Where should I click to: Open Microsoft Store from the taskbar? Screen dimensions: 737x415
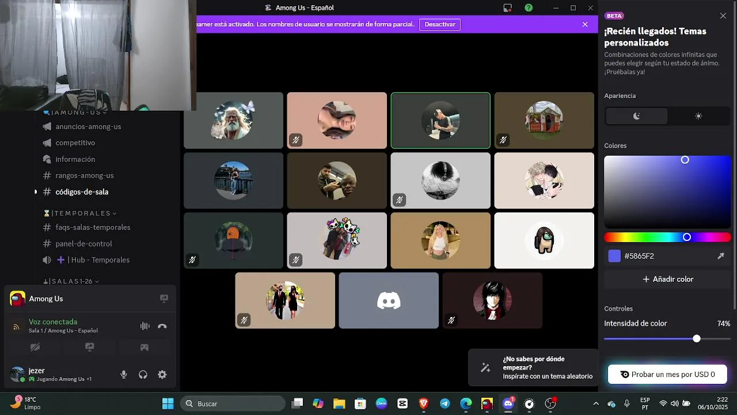tap(360, 403)
